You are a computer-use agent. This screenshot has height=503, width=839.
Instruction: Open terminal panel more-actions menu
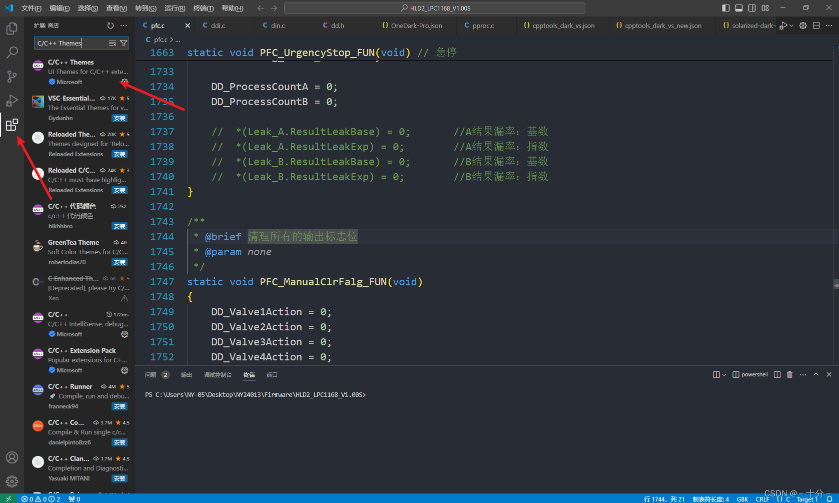click(x=803, y=374)
